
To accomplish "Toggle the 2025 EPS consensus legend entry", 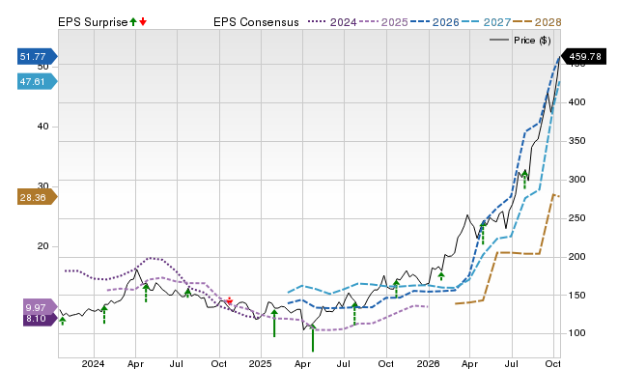I will click(x=383, y=22).
